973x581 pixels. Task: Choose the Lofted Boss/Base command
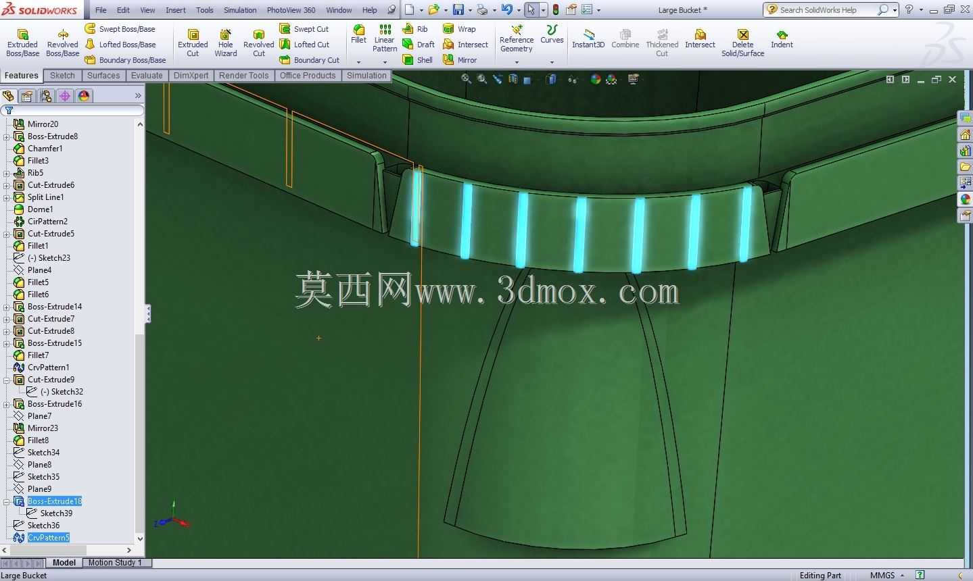pyautogui.click(x=120, y=45)
